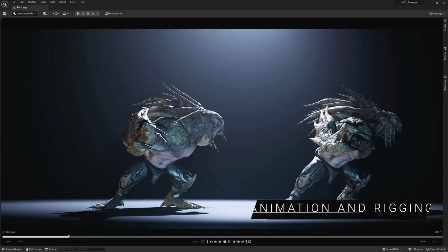The height and width of the screenshot is (252, 448).
Task: Open the Settings dropdown
Action: pos(437,13)
